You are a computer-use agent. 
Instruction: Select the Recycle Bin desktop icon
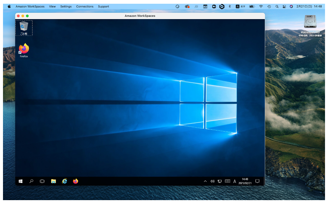coord(24,28)
